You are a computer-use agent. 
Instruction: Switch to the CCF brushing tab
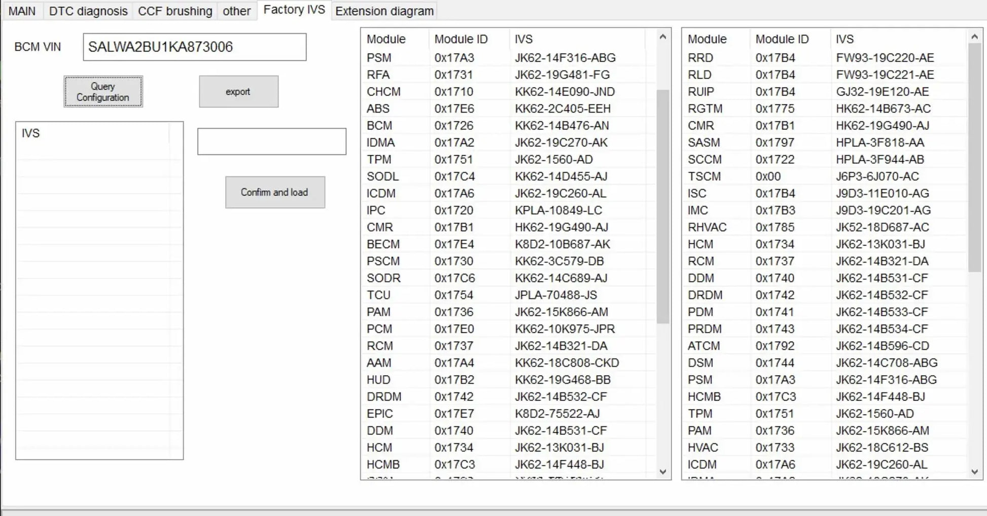[174, 11]
